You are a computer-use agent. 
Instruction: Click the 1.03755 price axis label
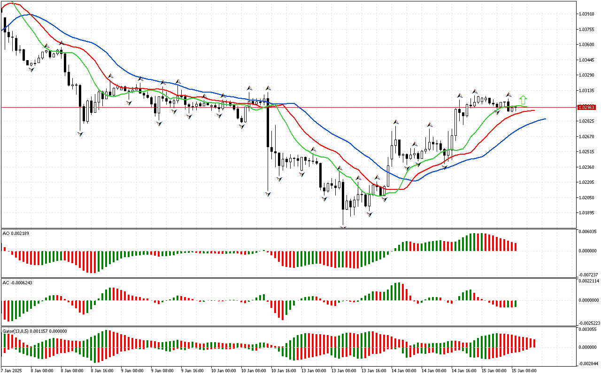click(x=587, y=29)
